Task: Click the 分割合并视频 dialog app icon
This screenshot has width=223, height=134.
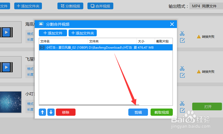Action: tap(41, 24)
